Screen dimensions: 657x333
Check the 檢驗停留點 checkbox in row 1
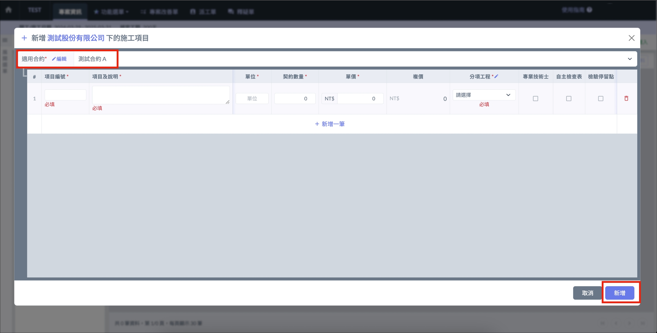click(601, 99)
